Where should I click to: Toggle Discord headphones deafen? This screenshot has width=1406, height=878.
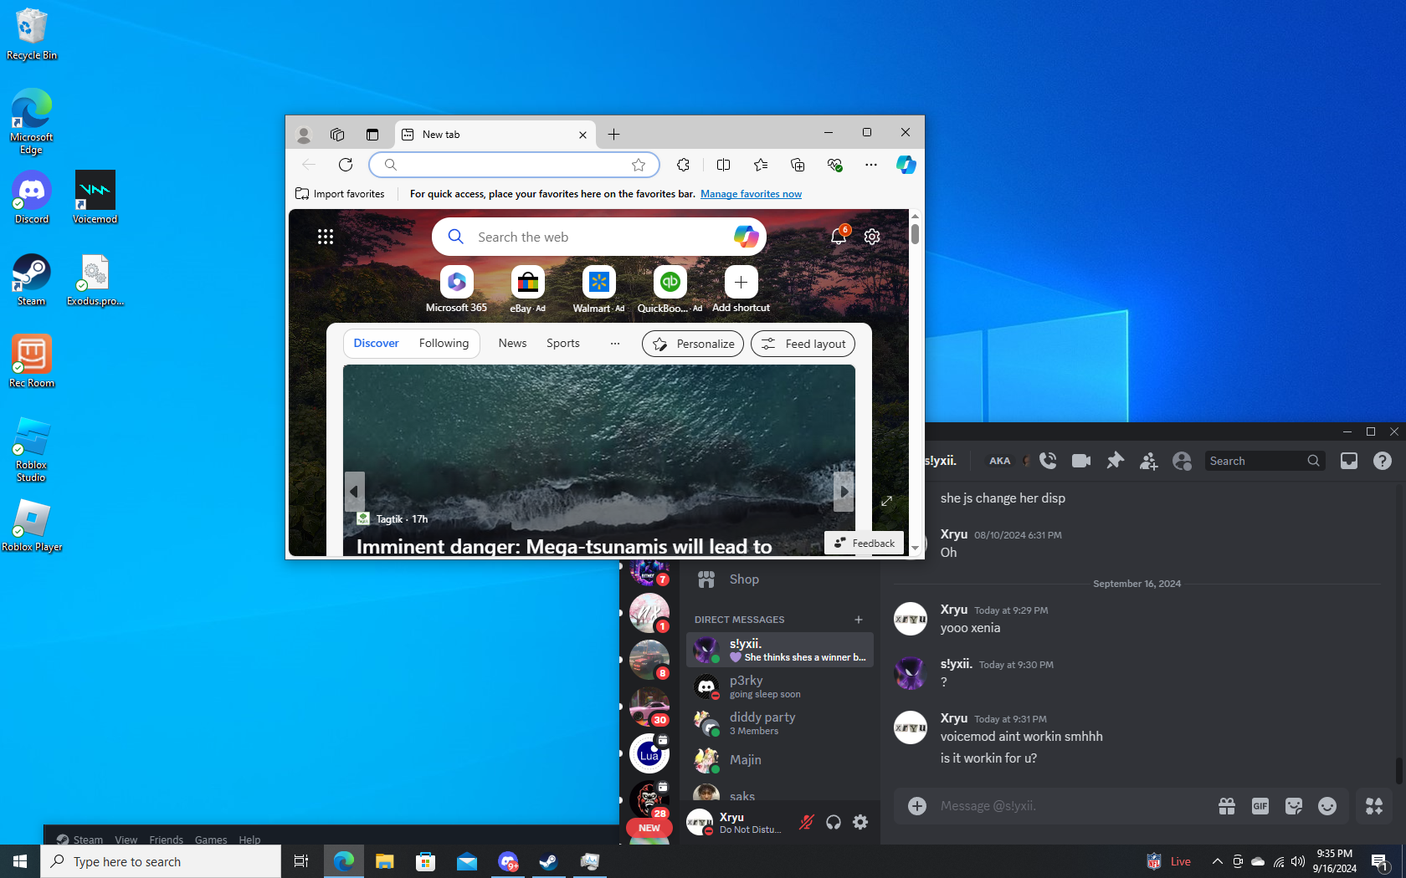834,822
